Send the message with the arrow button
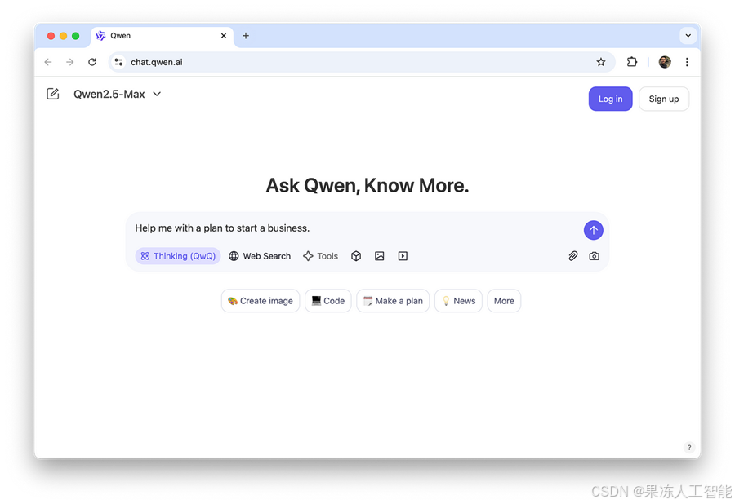Viewport: 735px width, 504px height. pyautogui.click(x=594, y=230)
